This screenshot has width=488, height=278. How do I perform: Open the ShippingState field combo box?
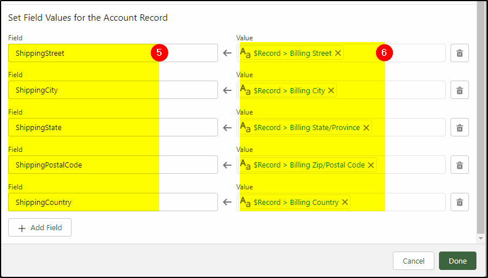[x=113, y=127]
